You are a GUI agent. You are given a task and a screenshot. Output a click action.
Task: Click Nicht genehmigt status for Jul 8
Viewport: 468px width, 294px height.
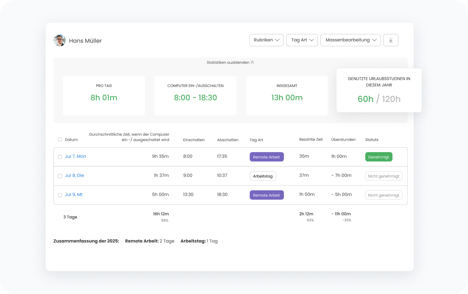pyautogui.click(x=383, y=176)
